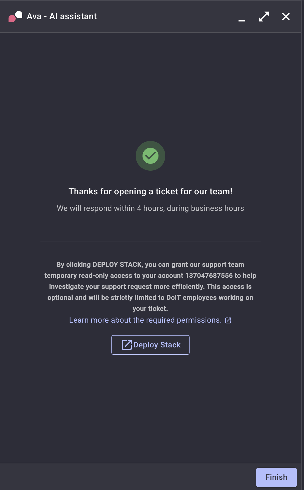This screenshot has width=304, height=490.
Task: Click the "Ava - AI assistant" title
Action: point(62,17)
